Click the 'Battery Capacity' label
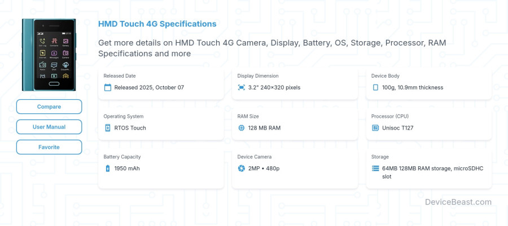 (x=122, y=157)
